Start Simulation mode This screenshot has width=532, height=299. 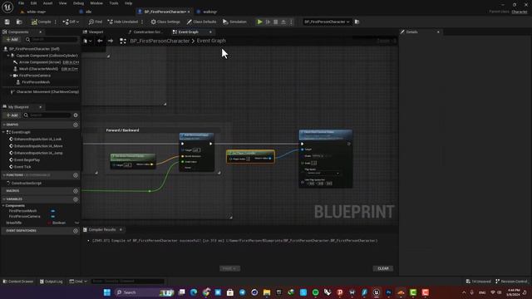pos(234,22)
